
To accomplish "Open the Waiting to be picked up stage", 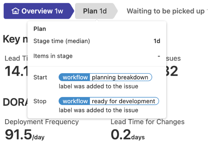I will point(167,11).
